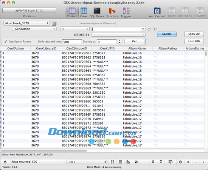Click the Get button
This screenshot has width=208, height=170.
pyautogui.click(x=134, y=41)
